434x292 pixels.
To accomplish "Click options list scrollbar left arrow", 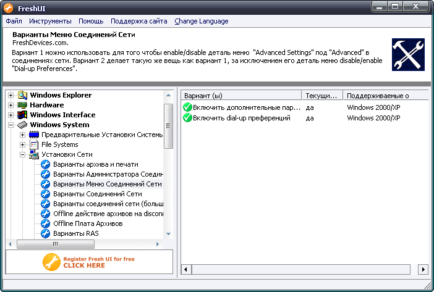I will [185, 269].
